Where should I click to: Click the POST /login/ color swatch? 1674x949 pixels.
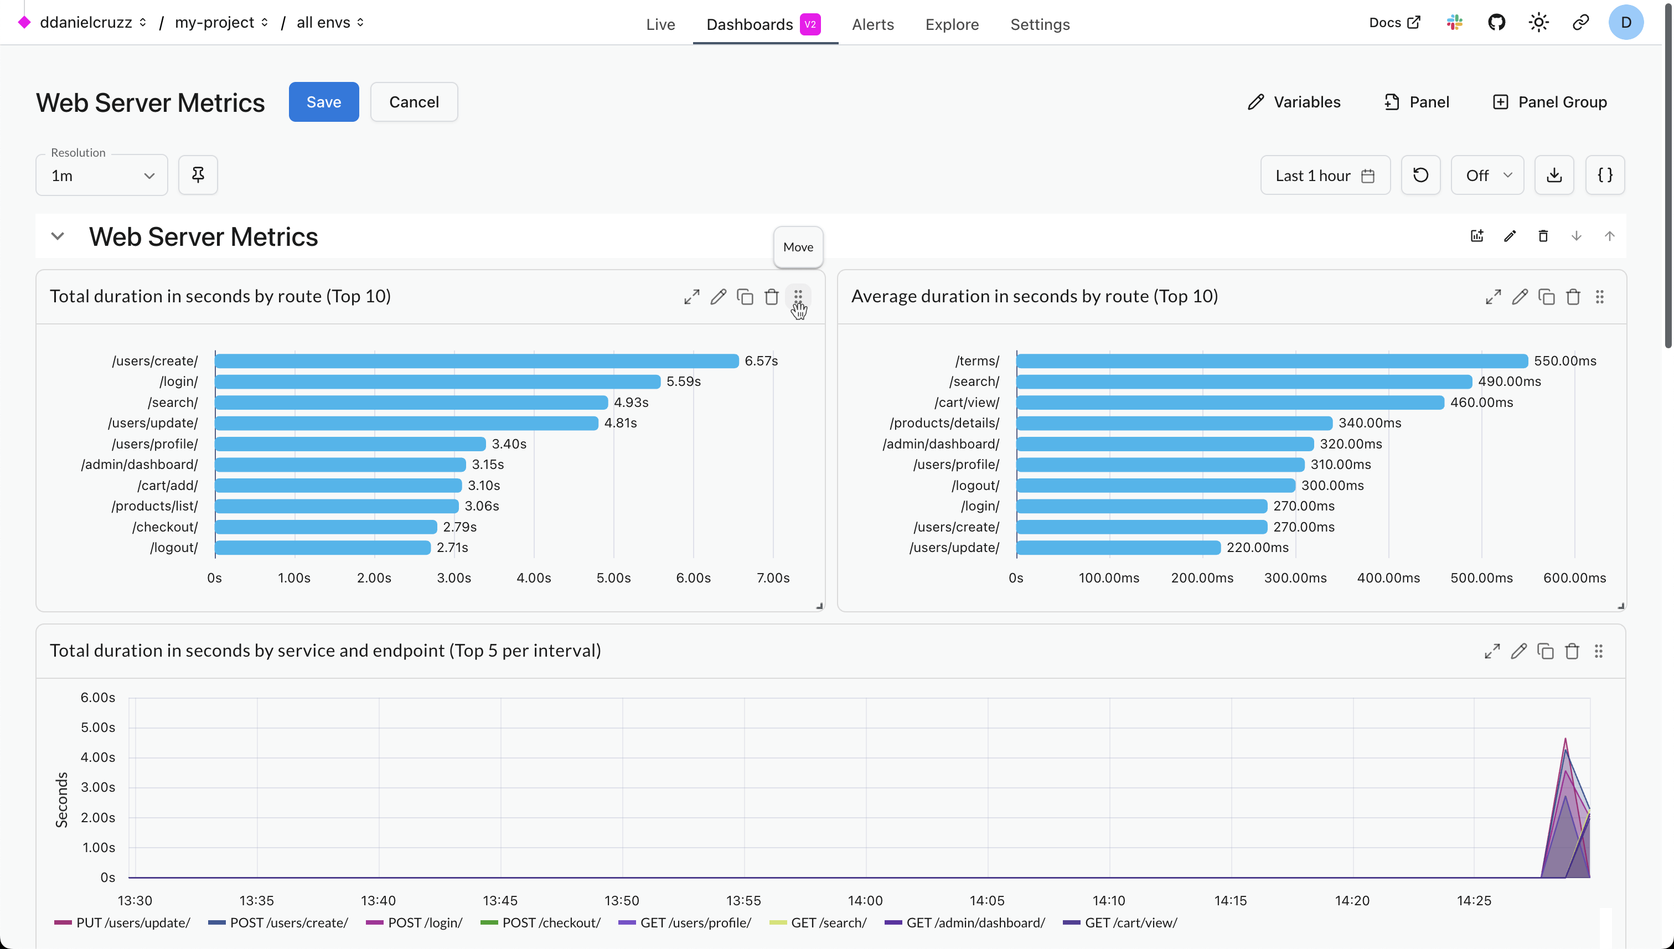(375, 923)
